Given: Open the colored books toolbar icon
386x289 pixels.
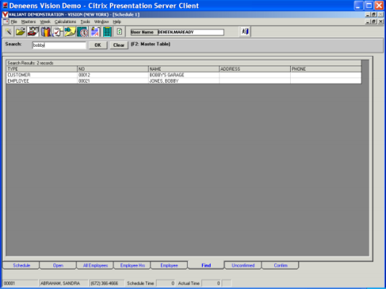Looking at the screenshot, I should pyautogui.click(x=45, y=32).
